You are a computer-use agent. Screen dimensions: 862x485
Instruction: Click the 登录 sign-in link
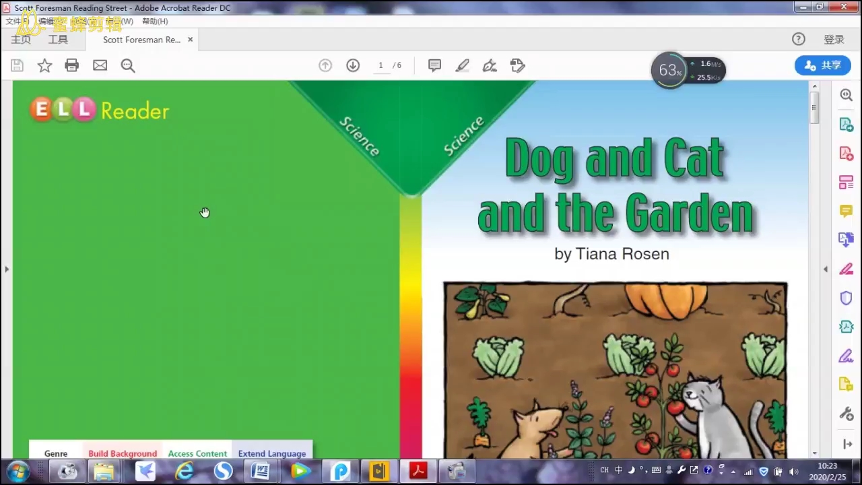(x=834, y=40)
